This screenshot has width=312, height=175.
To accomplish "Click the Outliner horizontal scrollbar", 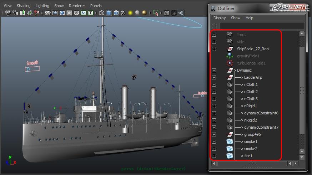I will (252, 163).
